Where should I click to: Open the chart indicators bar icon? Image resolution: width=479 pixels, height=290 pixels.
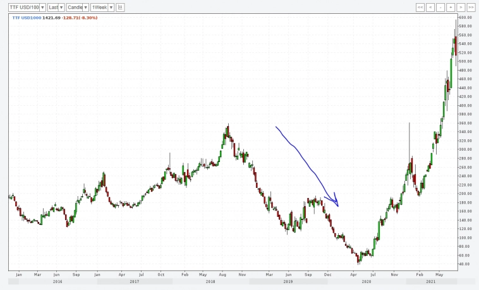coord(121,7)
